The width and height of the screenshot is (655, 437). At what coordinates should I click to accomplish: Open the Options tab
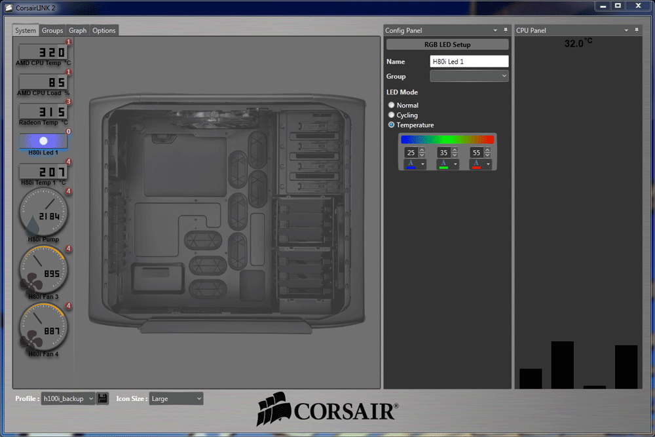pyautogui.click(x=103, y=30)
